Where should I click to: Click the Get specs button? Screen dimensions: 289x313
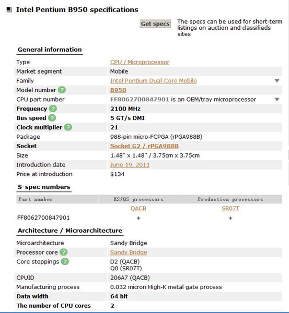tap(155, 24)
